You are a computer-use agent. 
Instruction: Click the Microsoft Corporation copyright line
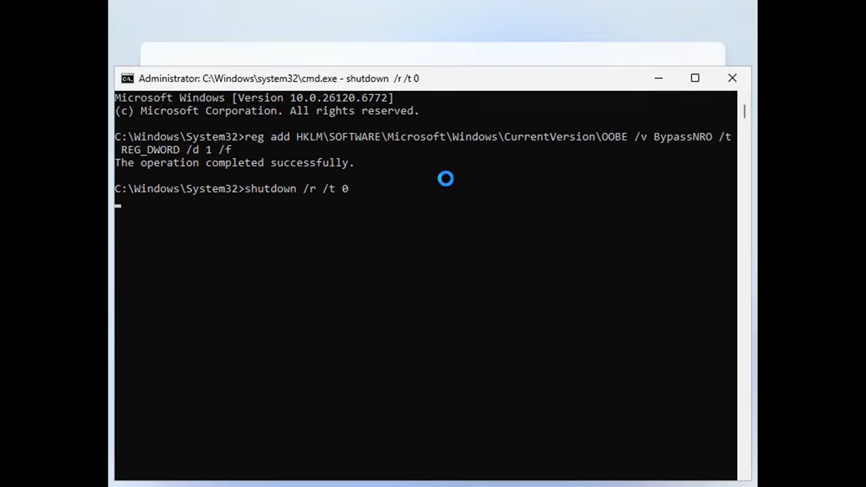(x=266, y=110)
